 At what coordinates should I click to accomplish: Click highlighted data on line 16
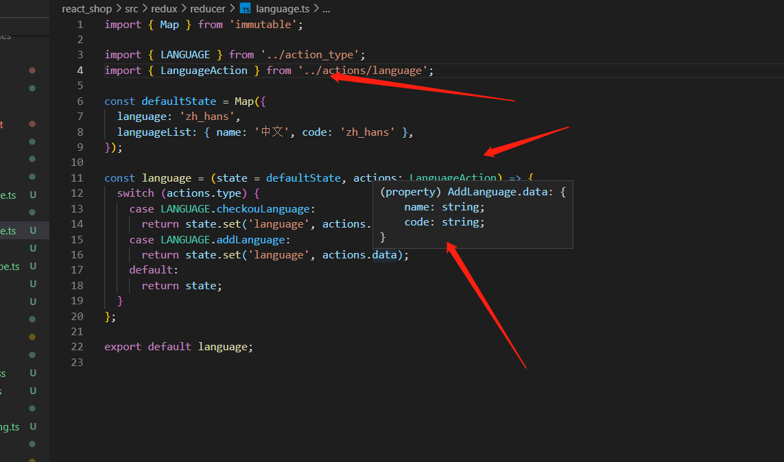385,255
